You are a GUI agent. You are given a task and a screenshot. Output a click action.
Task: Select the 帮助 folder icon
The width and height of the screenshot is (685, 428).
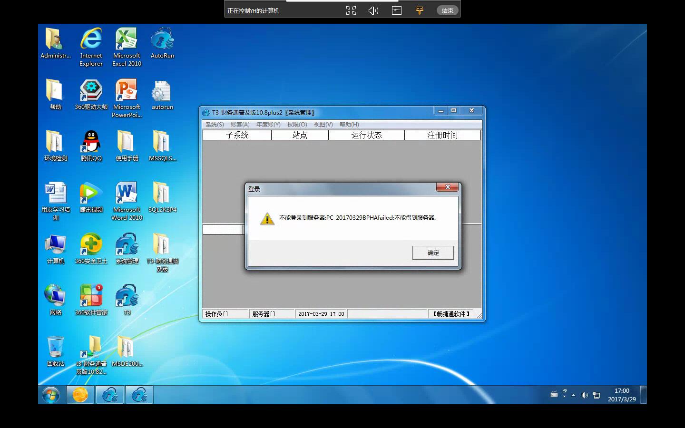[x=55, y=95]
